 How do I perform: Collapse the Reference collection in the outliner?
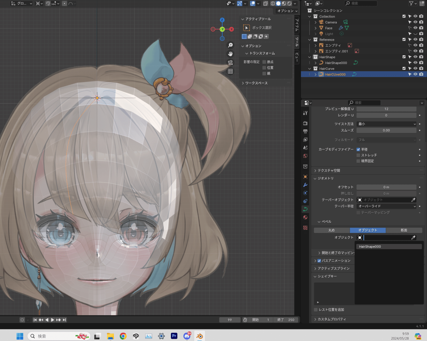[310, 40]
